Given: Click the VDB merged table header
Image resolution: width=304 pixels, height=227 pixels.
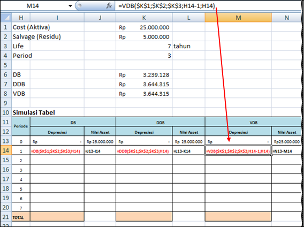Looking at the screenshot, I should (x=253, y=123).
